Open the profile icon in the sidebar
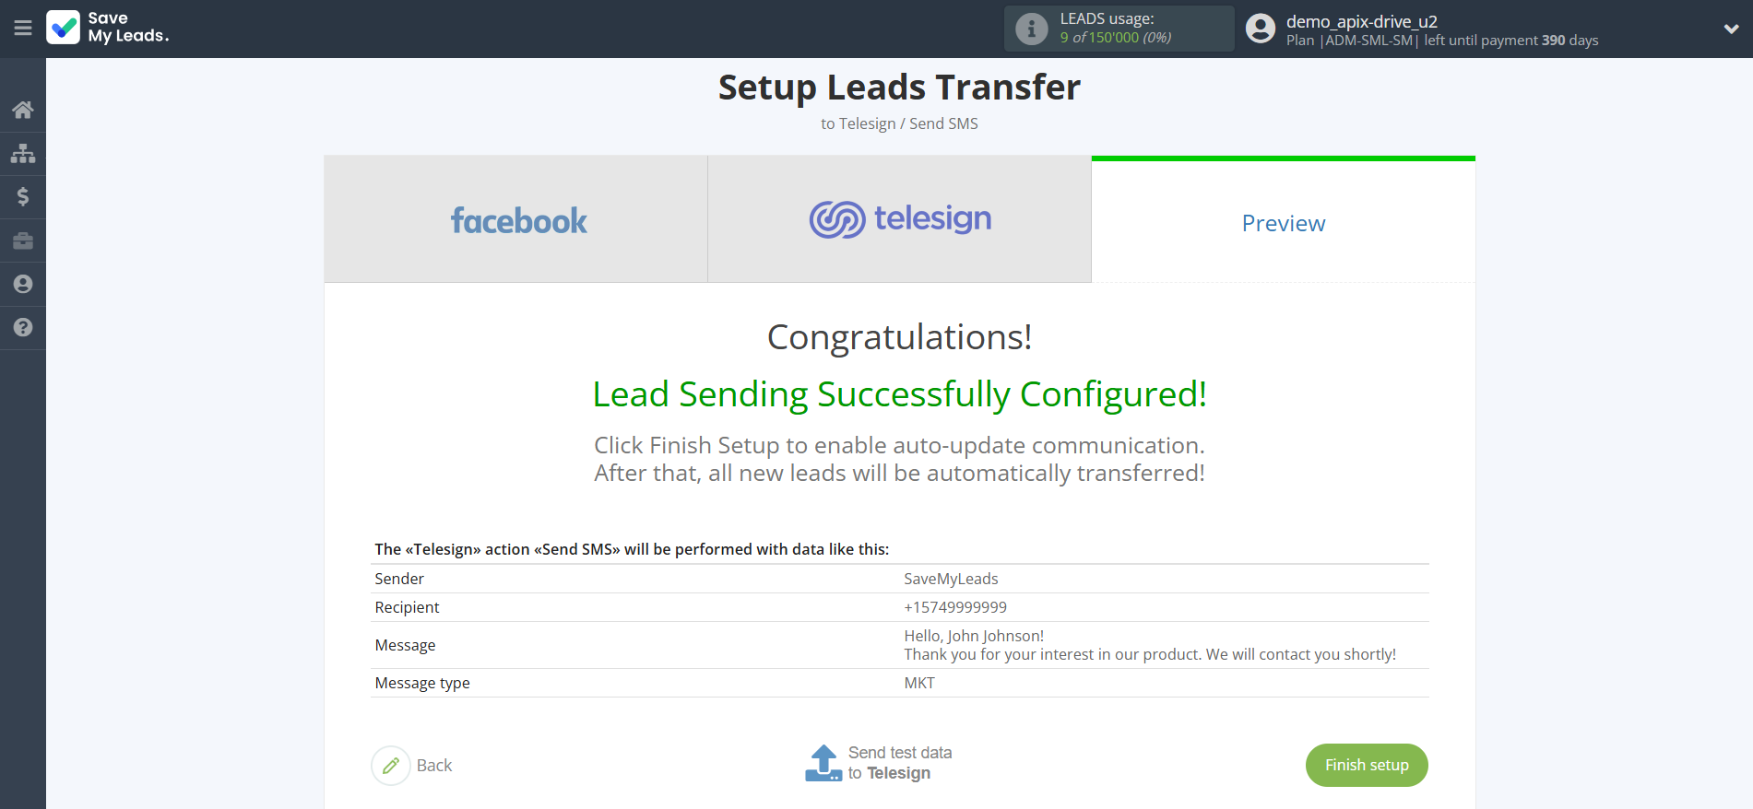Screen dimensions: 1753x809 22,284
